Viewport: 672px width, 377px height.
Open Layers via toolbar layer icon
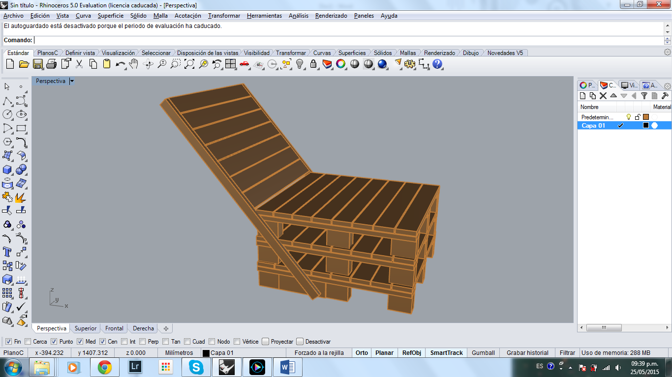point(327,64)
